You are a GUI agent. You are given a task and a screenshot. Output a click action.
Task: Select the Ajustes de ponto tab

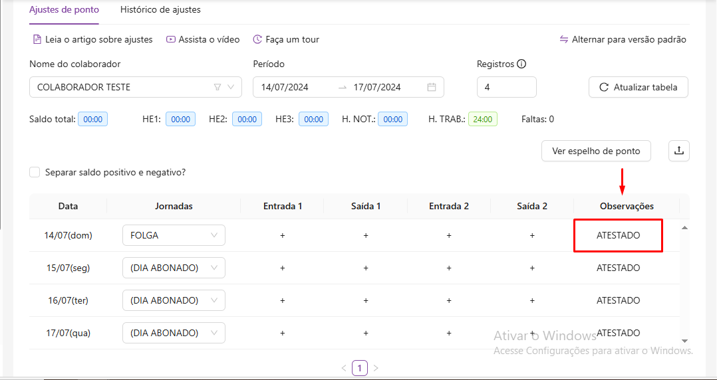click(x=64, y=10)
